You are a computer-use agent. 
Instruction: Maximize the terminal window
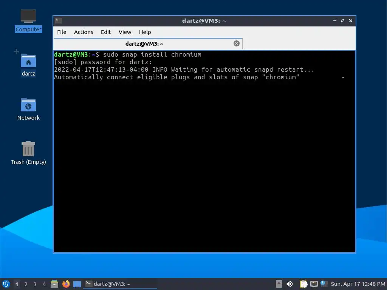tap(342, 21)
